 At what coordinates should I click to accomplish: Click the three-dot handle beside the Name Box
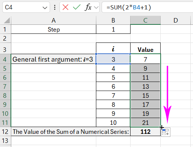[x=55, y=7]
